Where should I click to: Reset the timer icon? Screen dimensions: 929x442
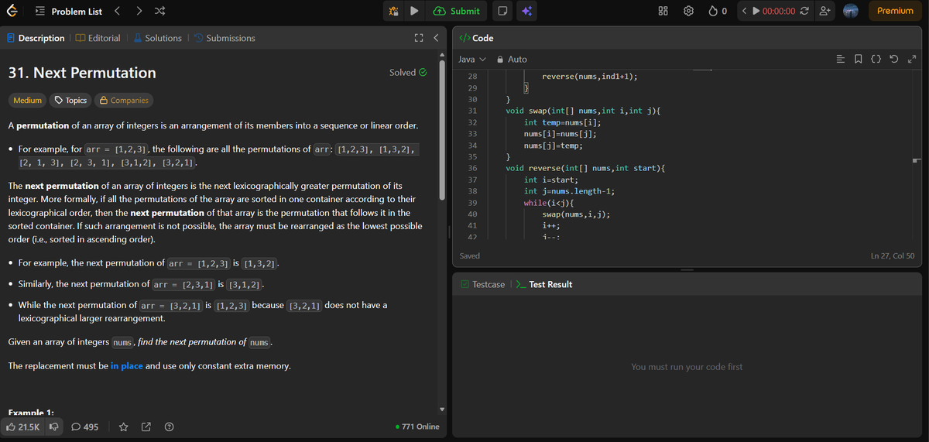(x=804, y=12)
